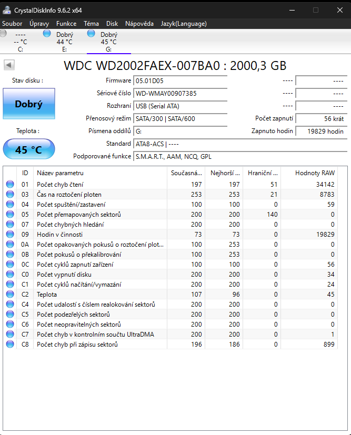This screenshot has height=435, width=351.
Task: Click the Teplota parameter name in row C2
Action: [47, 295]
